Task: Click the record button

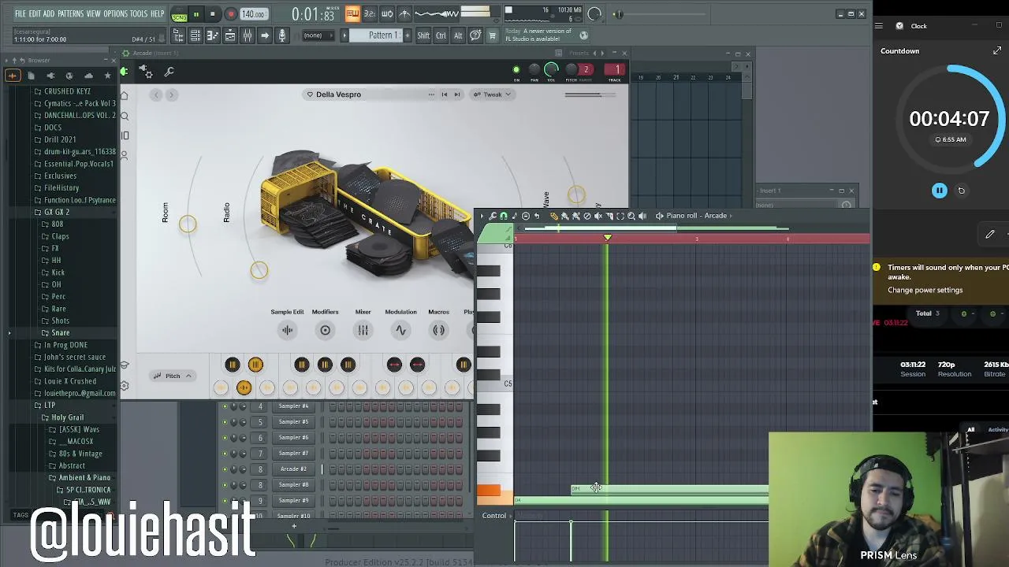Action: [231, 14]
